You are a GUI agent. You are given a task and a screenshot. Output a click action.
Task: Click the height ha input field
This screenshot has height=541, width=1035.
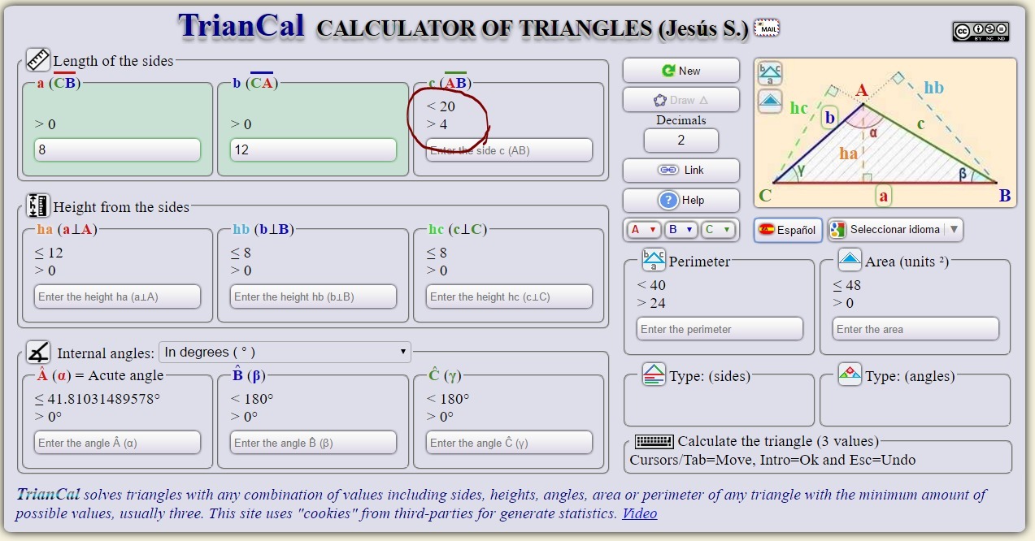click(x=117, y=296)
